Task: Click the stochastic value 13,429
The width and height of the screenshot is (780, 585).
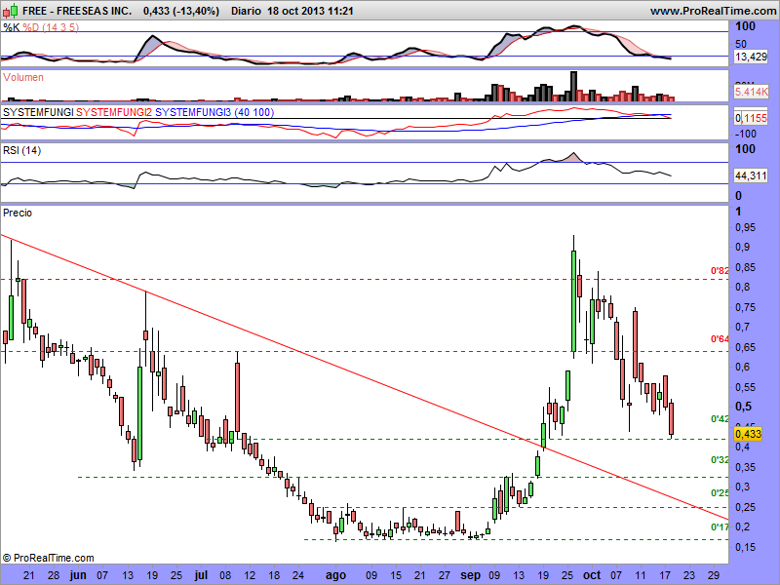Action: pyautogui.click(x=751, y=57)
